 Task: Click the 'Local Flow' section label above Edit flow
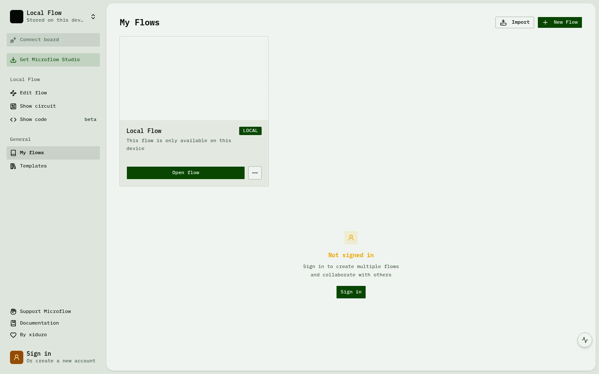point(25,80)
